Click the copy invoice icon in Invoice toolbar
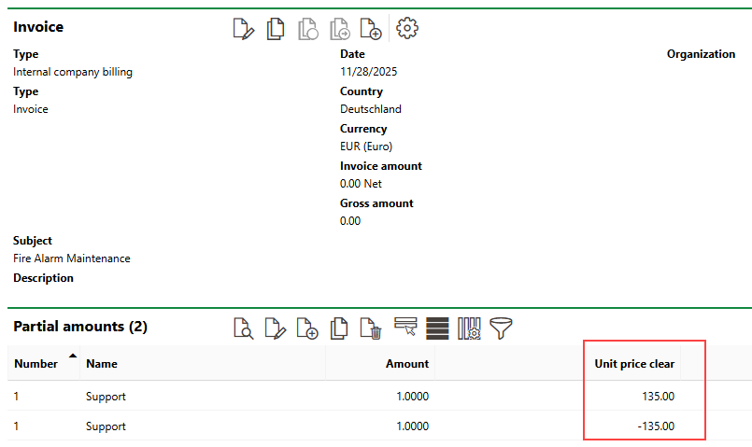The height and width of the screenshot is (447, 752). coord(276,29)
